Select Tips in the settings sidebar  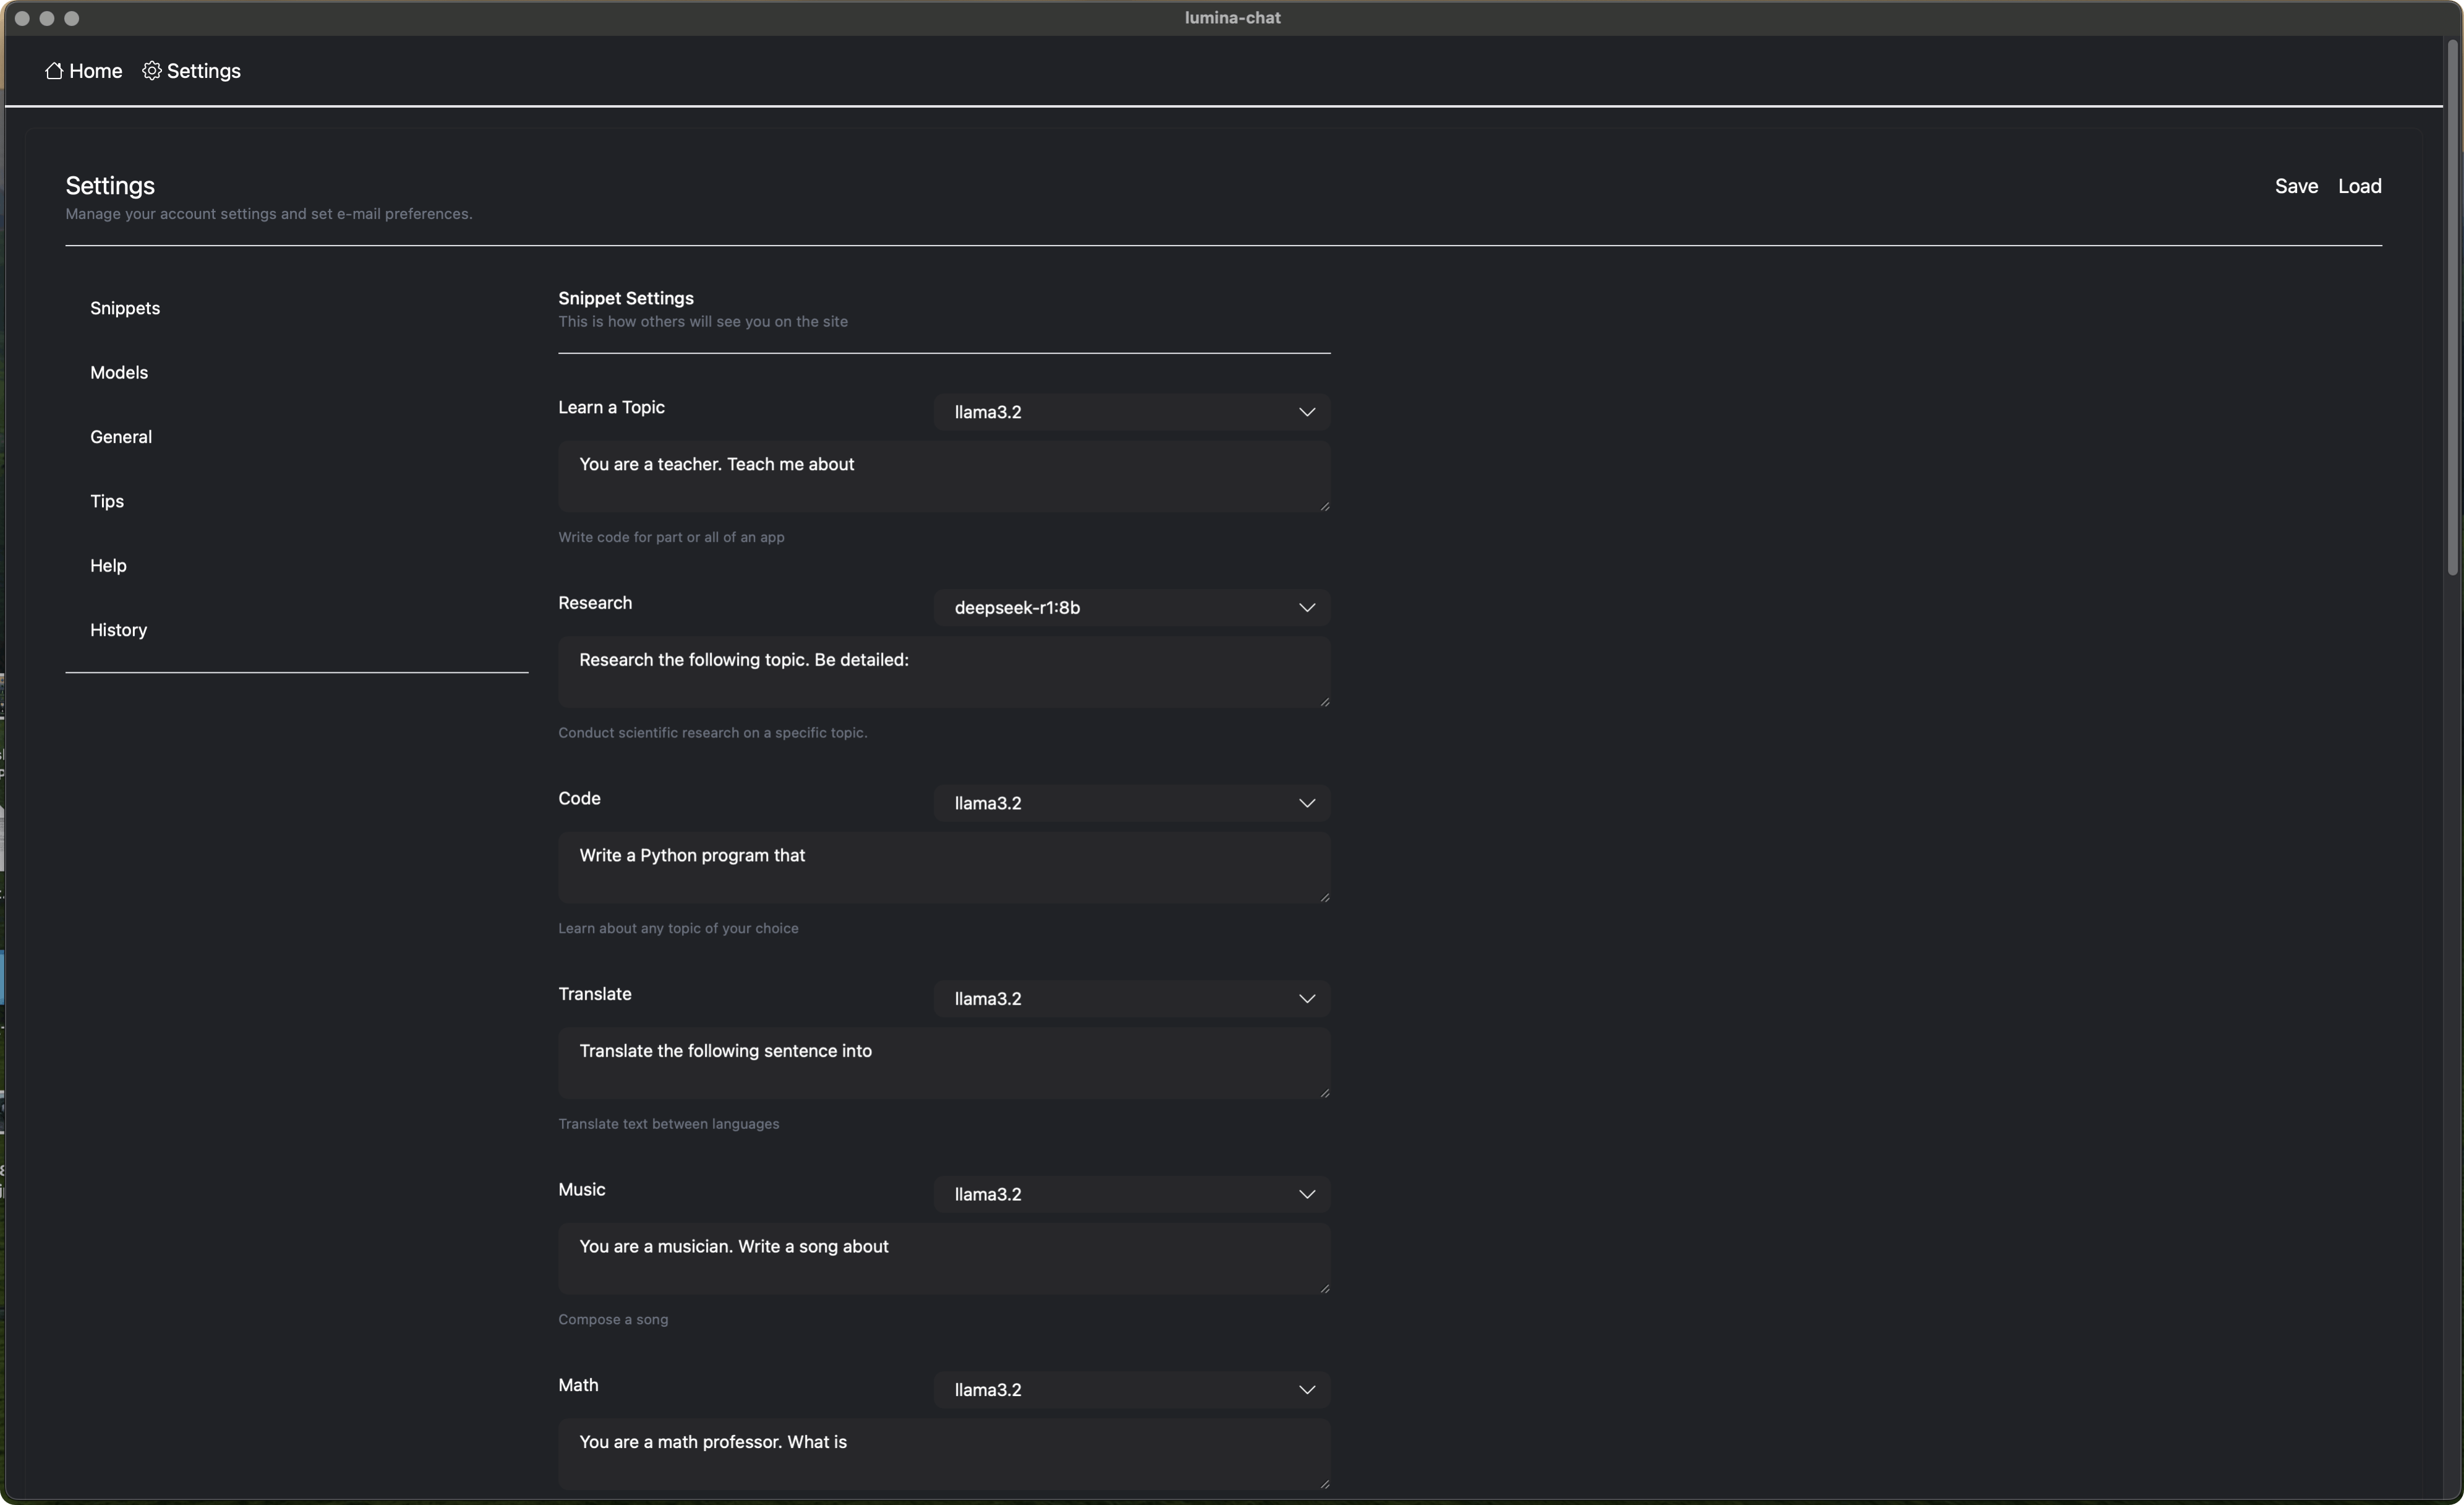coord(107,501)
